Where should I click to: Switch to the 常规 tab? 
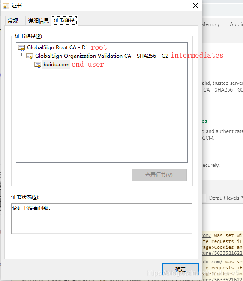pyautogui.click(x=13, y=21)
